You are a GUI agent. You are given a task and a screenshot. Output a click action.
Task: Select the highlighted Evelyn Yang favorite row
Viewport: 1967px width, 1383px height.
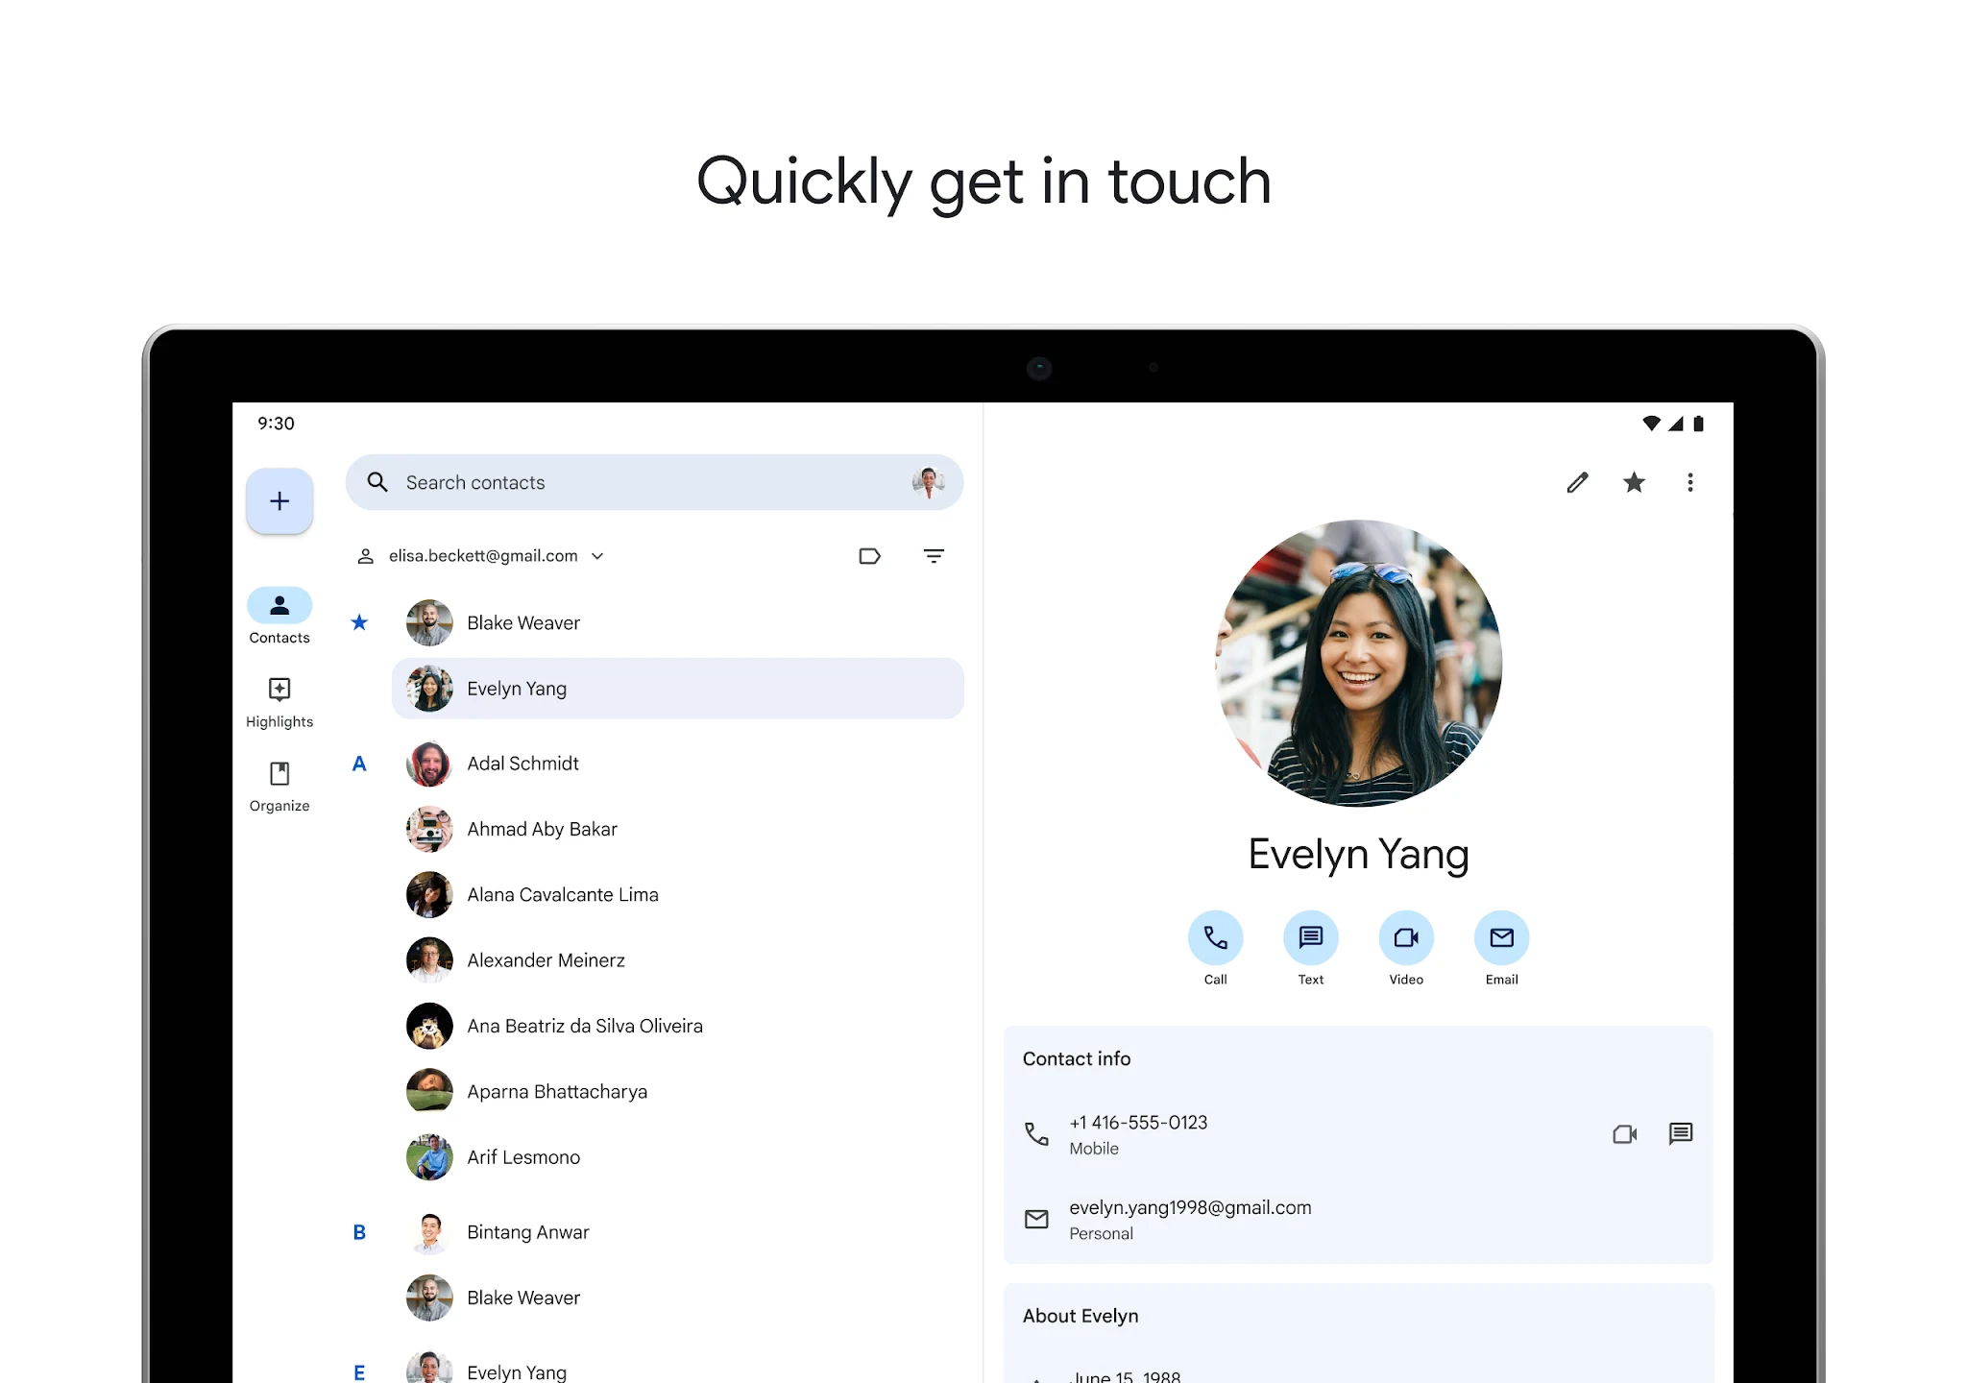[677, 689]
